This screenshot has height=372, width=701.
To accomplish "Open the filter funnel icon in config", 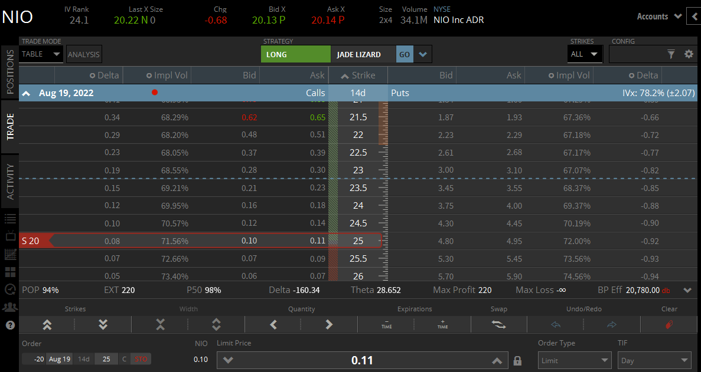I will point(671,54).
